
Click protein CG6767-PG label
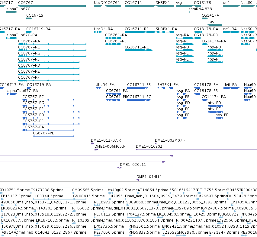coord(33,103)
